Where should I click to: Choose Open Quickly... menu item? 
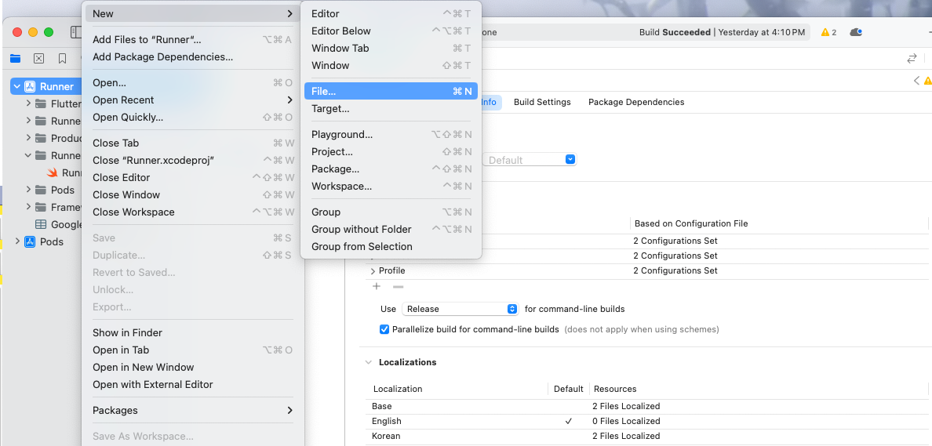tap(192, 118)
